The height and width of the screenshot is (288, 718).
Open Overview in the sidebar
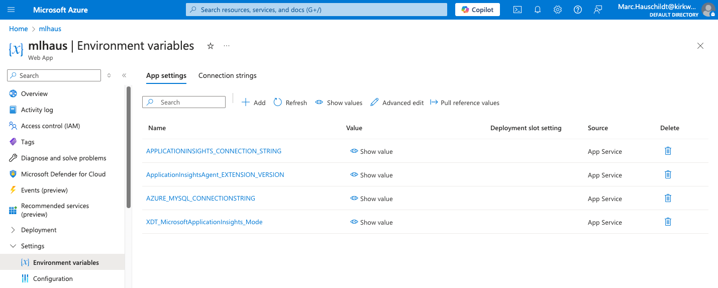tap(34, 93)
